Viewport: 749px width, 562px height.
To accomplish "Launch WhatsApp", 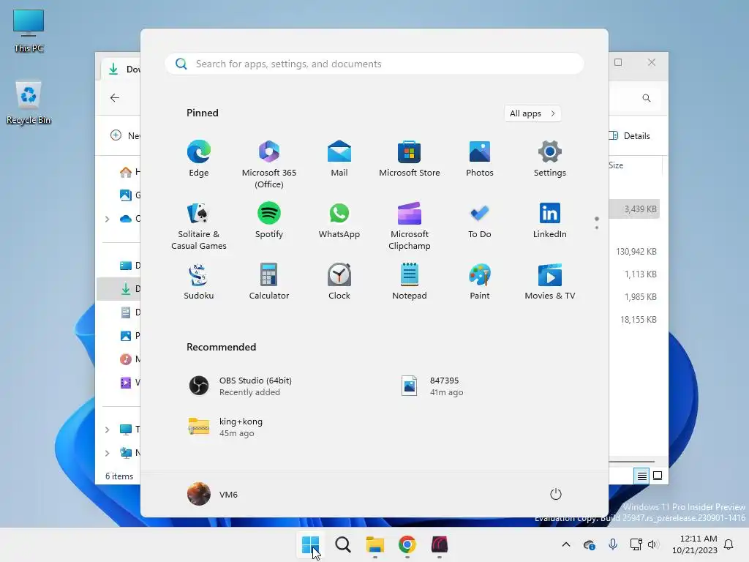I will click(x=339, y=221).
